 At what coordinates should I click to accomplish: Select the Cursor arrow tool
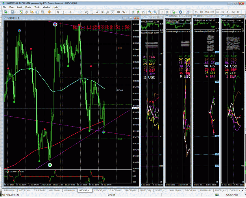pyautogui.click(x=58, y=12)
